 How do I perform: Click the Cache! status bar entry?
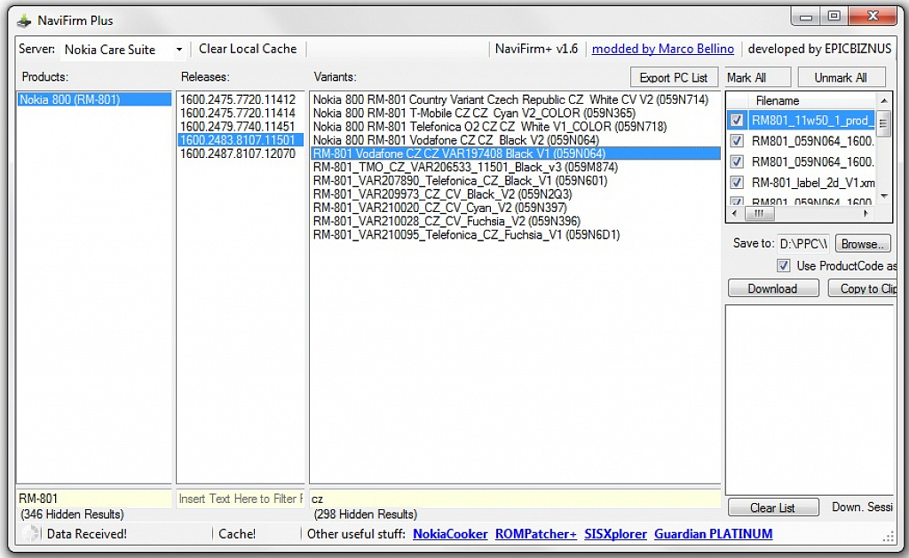click(236, 534)
